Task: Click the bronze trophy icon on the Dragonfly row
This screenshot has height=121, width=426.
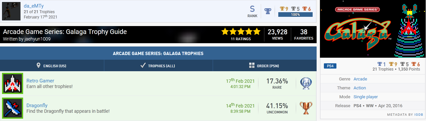Action: point(306,108)
